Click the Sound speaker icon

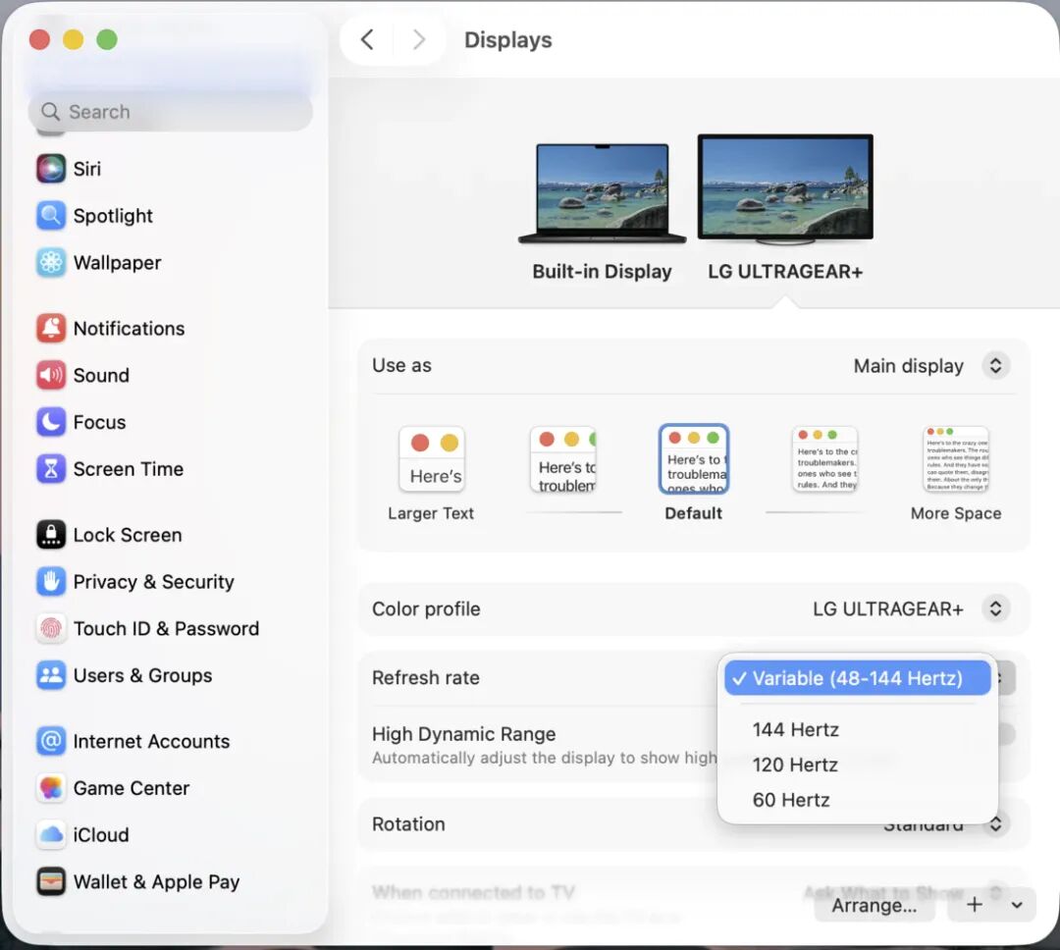point(51,375)
